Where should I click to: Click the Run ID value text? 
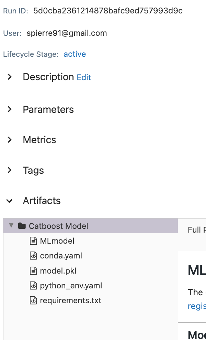click(108, 11)
